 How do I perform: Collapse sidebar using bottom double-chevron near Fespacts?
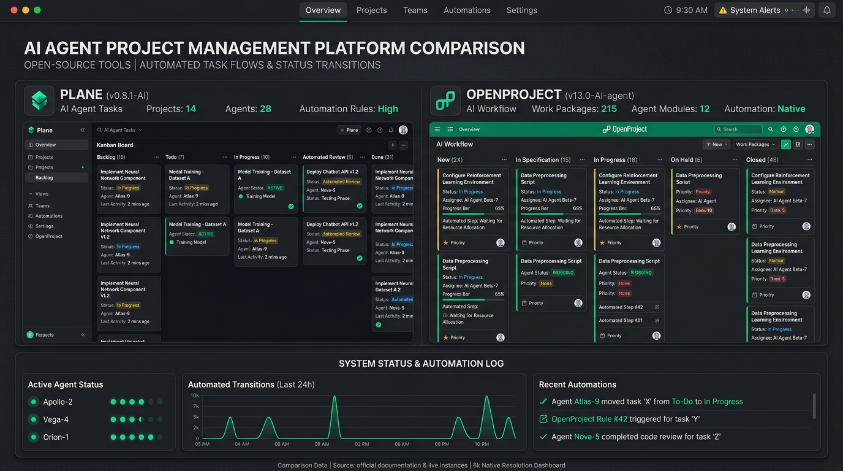pos(83,335)
